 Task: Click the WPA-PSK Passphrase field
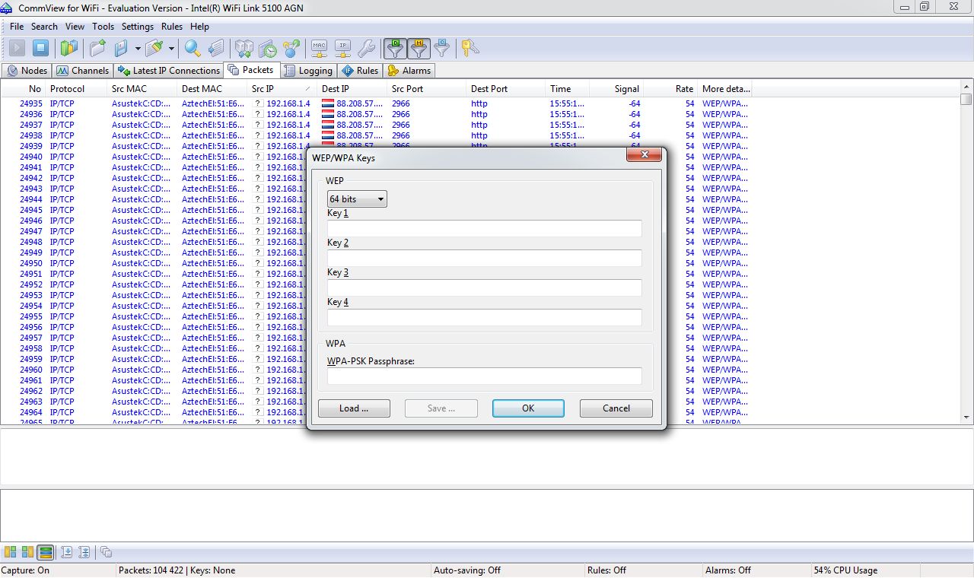485,376
